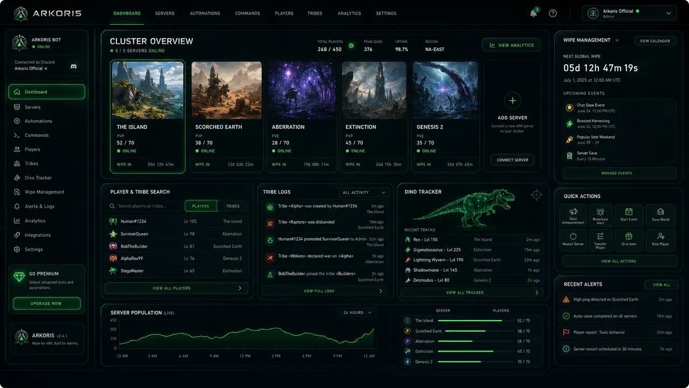The width and height of the screenshot is (689, 388).
Task: Open the Settings top navigation tab
Action: 386,13
